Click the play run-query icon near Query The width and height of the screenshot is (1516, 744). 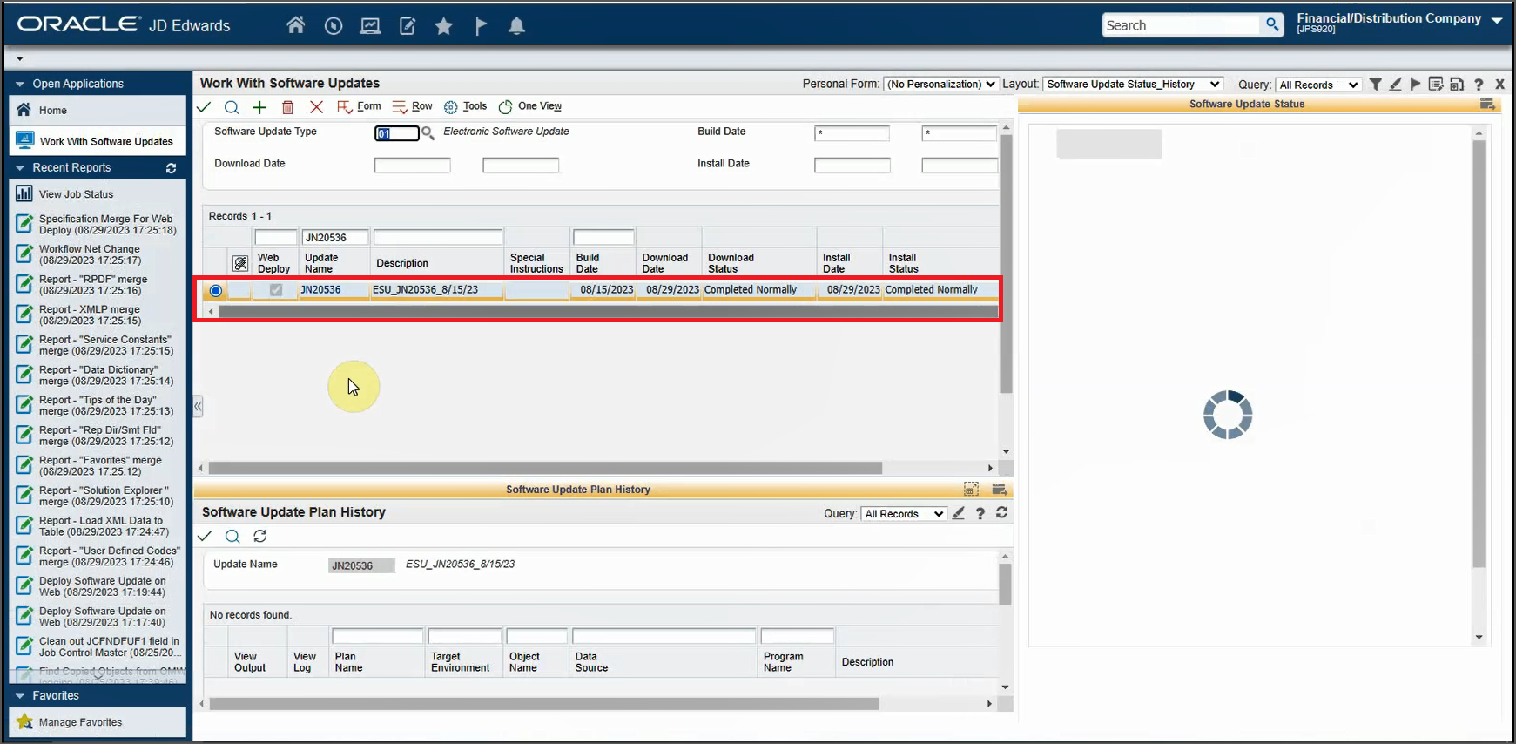(x=1415, y=85)
